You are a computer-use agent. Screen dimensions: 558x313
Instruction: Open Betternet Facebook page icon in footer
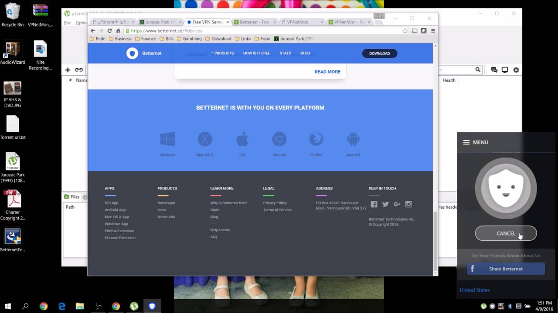click(x=374, y=204)
